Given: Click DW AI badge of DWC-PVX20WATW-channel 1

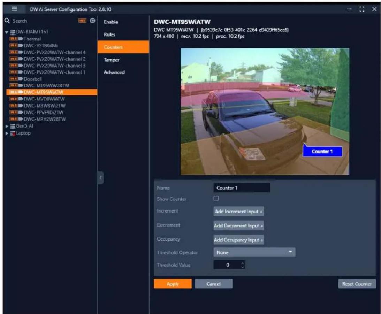Looking at the screenshot, I should (x=13, y=72).
